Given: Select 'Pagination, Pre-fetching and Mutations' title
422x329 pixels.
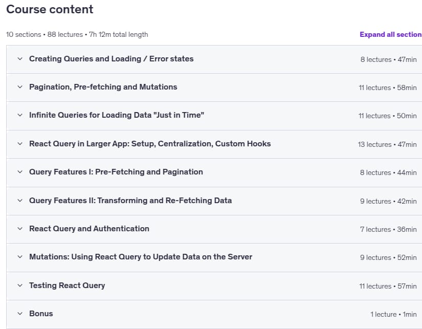Looking at the screenshot, I should click(x=103, y=87).
